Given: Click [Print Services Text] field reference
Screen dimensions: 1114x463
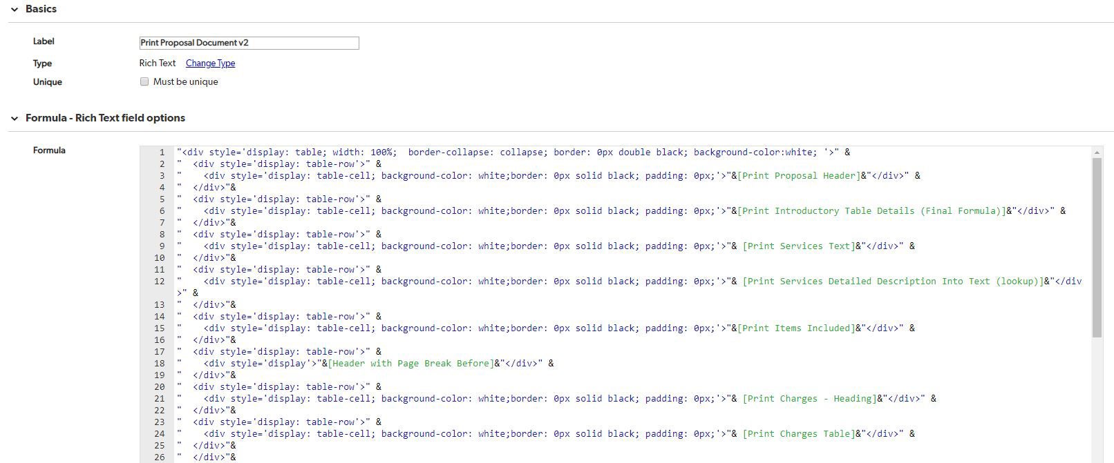Looking at the screenshot, I should click(799, 246).
